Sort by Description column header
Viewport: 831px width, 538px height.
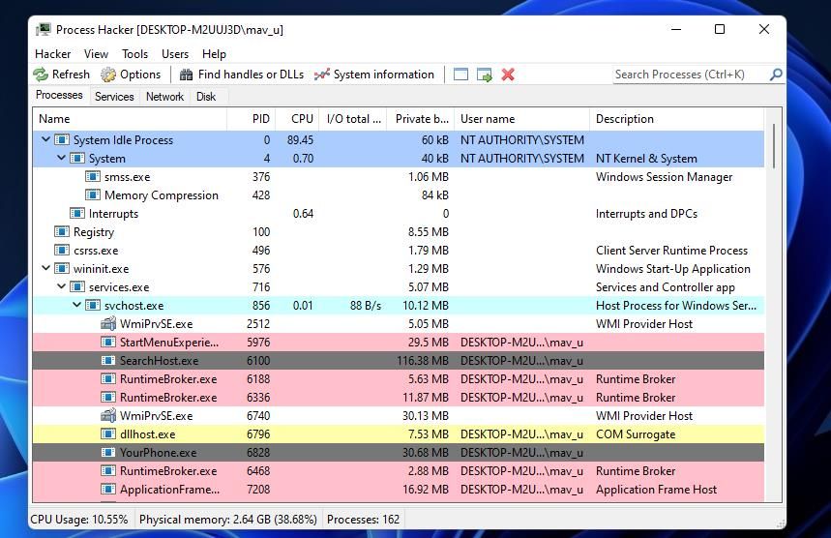[677, 119]
